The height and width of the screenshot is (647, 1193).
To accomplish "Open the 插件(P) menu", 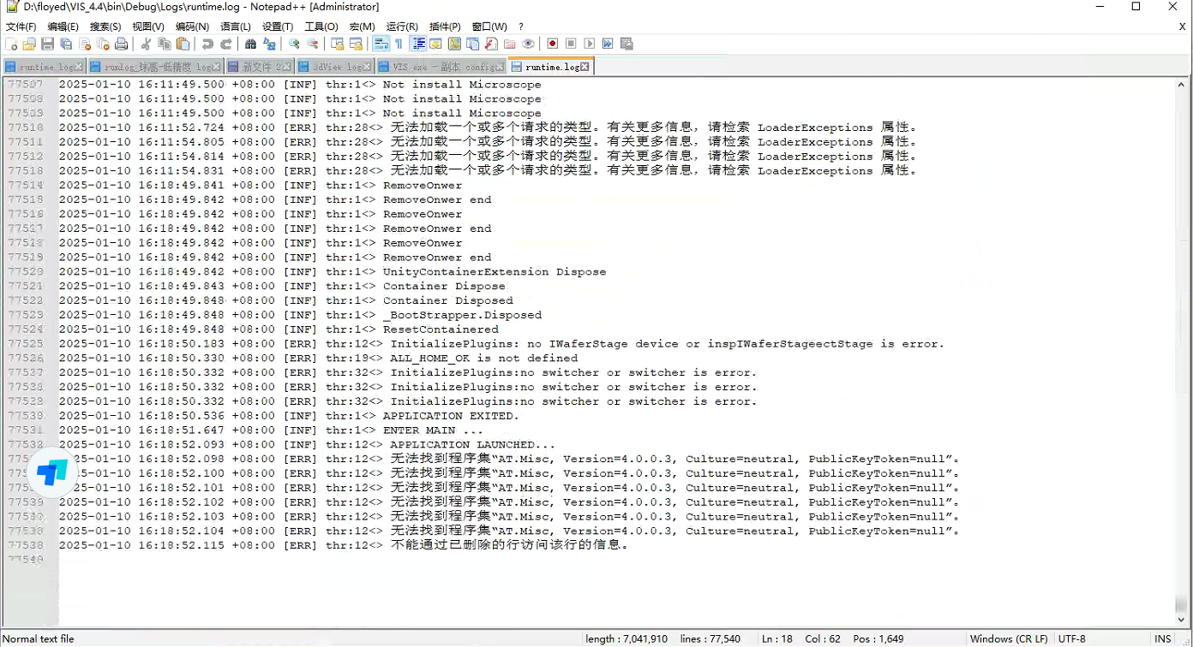I will (x=445, y=27).
